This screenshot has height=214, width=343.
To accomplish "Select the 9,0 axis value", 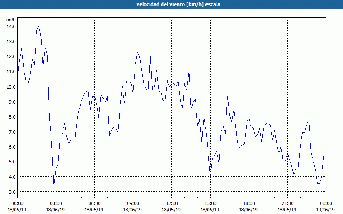I will [x=12, y=102].
